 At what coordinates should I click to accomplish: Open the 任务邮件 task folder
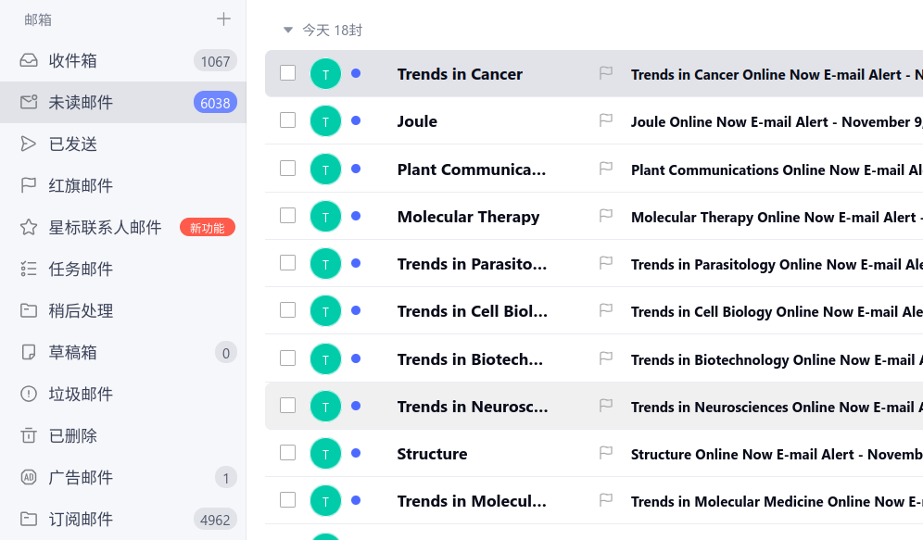123,269
